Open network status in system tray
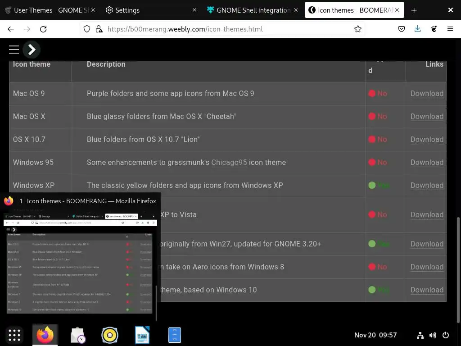This screenshot has height=346, width=461. (420, 335)
